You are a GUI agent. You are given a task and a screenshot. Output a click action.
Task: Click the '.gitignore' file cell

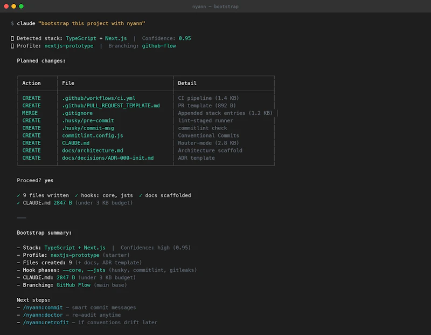[x=77, y=113]
